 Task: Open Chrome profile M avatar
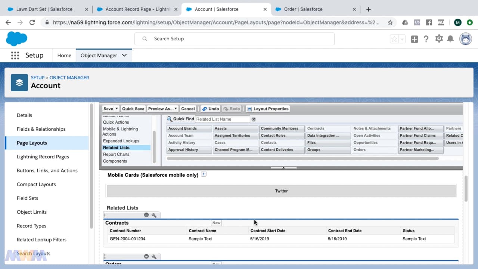click(x=458, y=22)
